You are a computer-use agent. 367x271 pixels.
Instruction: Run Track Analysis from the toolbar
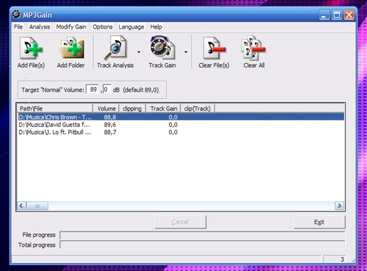click(x=116, y=48)
